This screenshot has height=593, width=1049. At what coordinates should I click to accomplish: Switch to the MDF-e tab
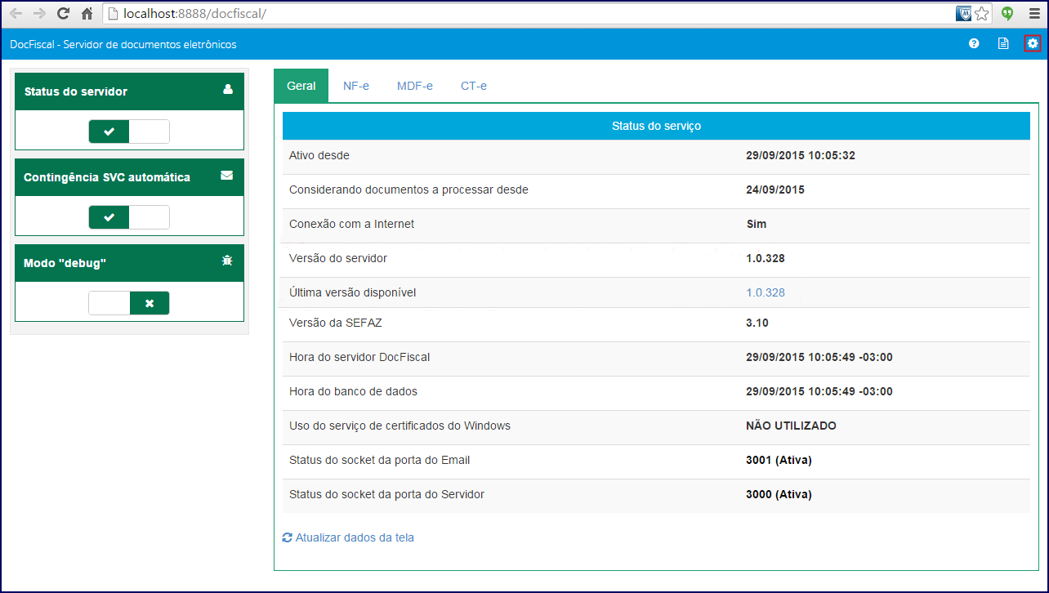pos(415,86)
